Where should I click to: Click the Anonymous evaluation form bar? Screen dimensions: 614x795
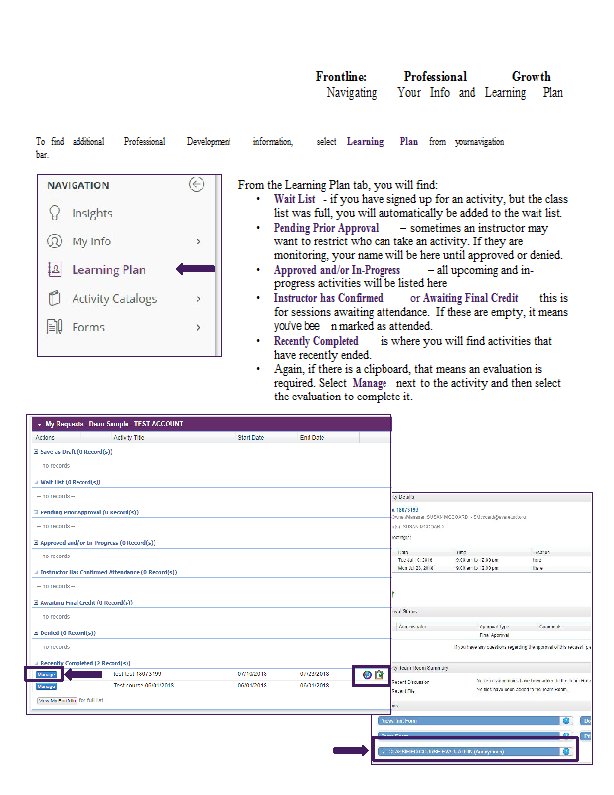click(469, 752)
